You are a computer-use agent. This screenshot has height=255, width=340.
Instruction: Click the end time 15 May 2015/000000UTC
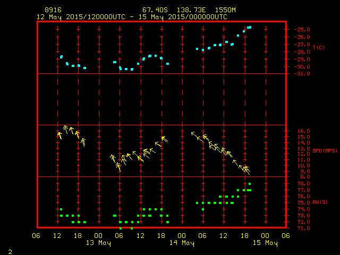point(183,17)
